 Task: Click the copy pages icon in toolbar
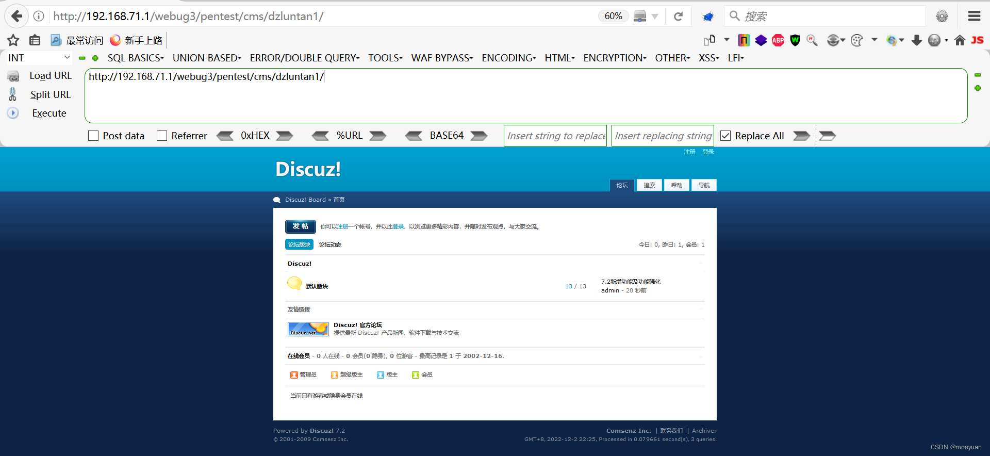pos(709,40)
